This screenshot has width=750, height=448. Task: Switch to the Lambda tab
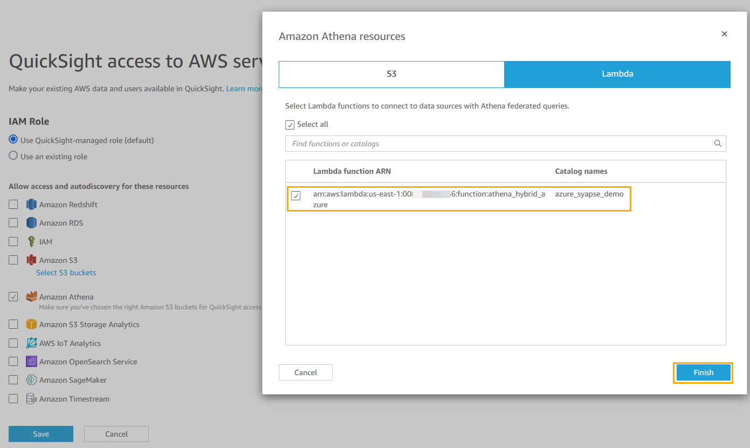[x=617, y=74]
